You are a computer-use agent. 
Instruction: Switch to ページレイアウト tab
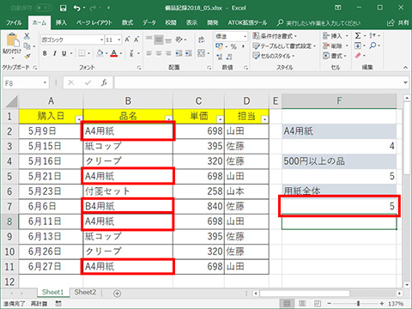tap(94, 22)
